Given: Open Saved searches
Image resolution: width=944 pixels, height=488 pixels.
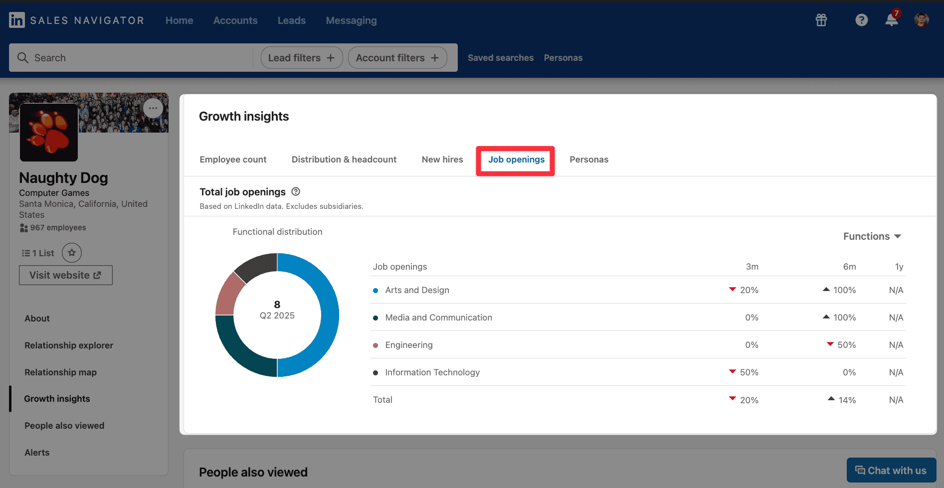Looking at the screenshot, I should tap(501, 58).
